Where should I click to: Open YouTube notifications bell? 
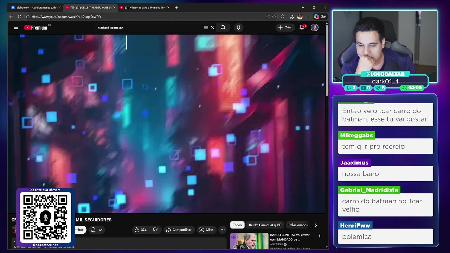[x=302, y=27]
